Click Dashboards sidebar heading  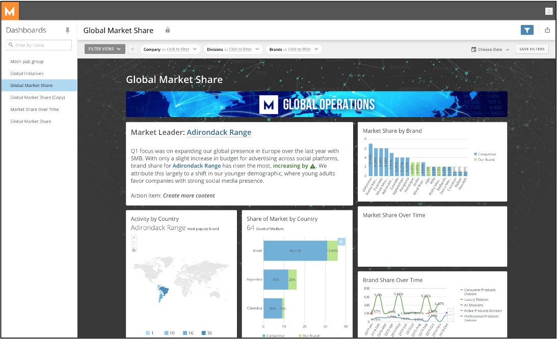click(x=26, y=30)
